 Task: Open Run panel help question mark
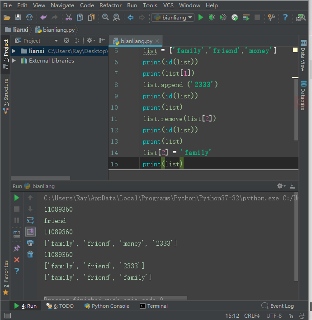click(x=17, y=271)
